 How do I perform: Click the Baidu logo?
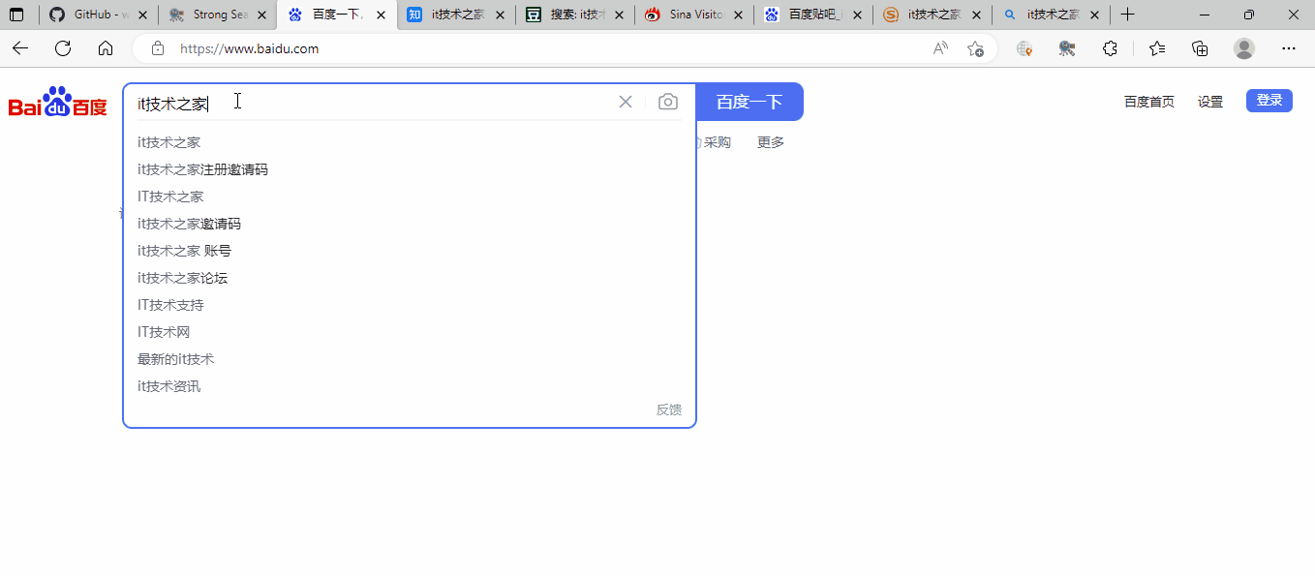(x=58, y=103)
